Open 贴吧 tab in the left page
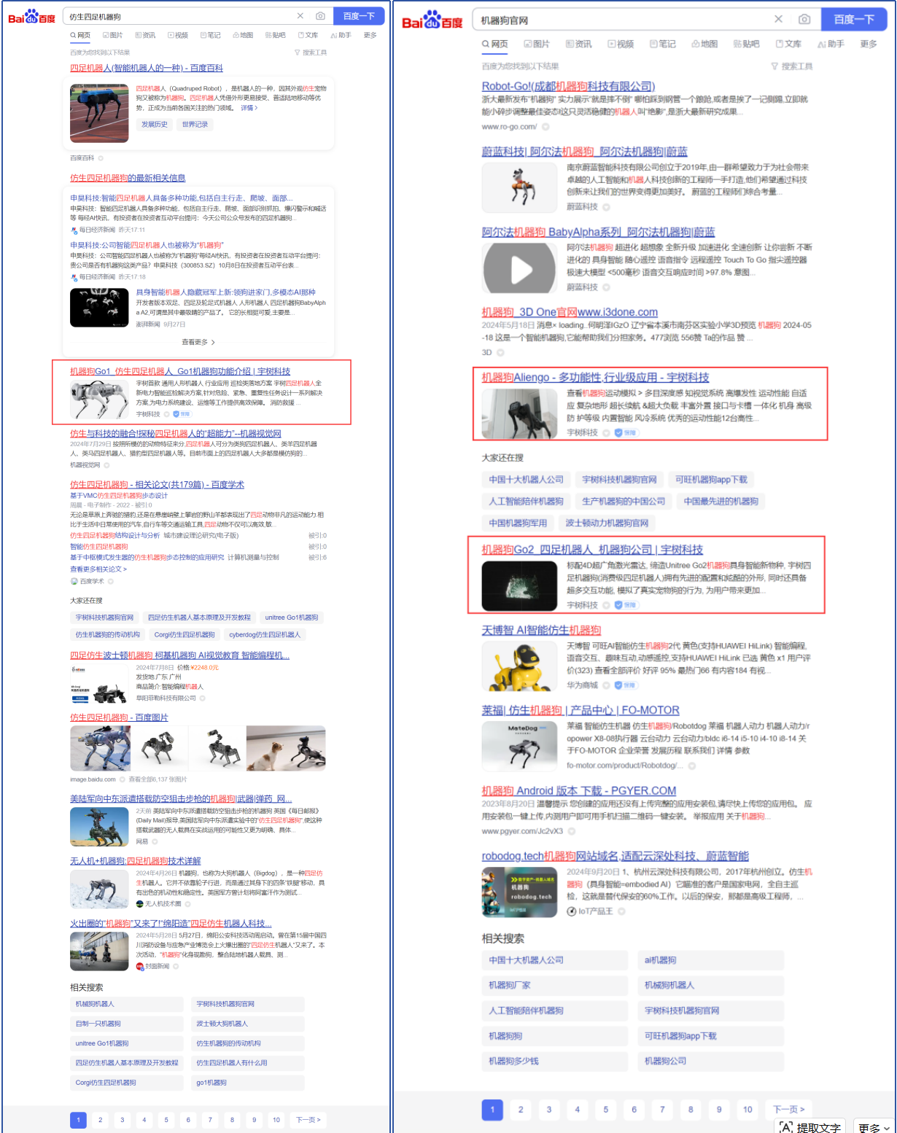The image size is (897, 1133). [x=276, y=35]
